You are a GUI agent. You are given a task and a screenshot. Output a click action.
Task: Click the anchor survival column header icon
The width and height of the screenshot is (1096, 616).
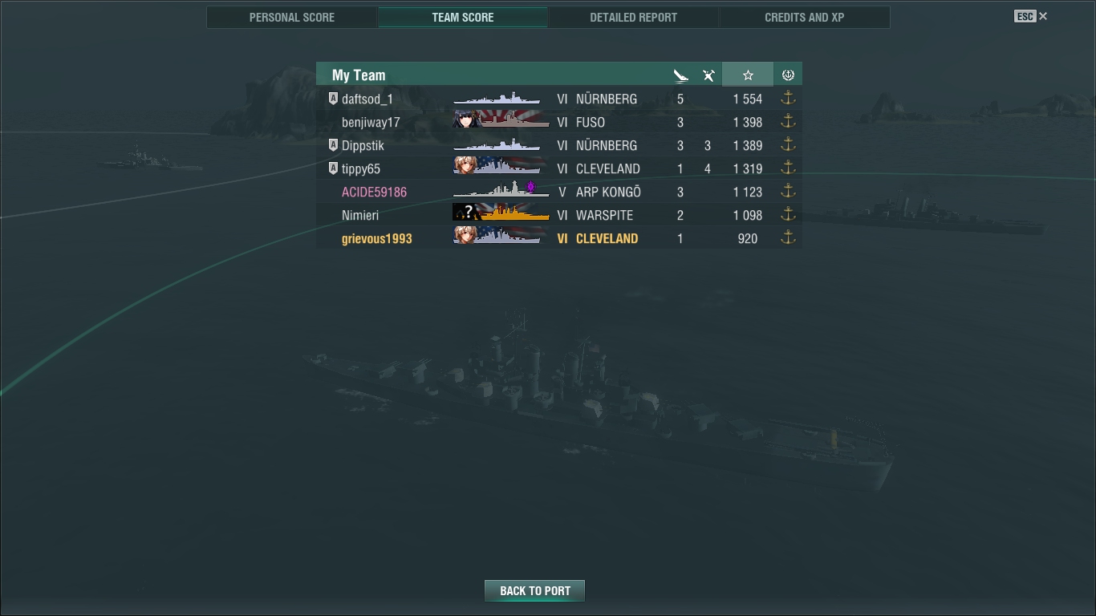(788, 75)
